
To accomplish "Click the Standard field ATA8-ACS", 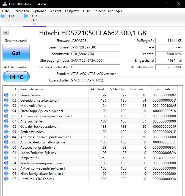I will 126,74.
